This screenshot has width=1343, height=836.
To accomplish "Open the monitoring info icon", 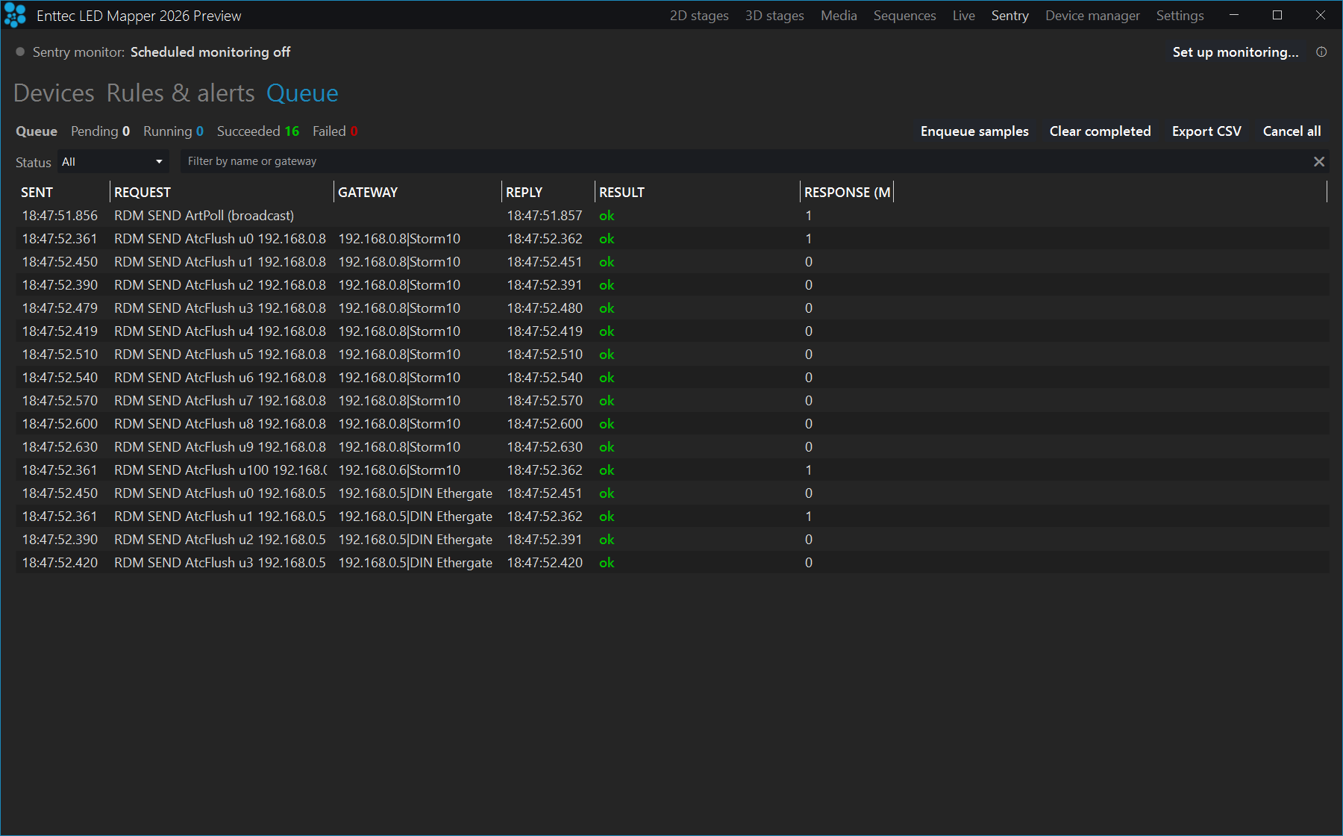I will pyautogui.click(x=1321, y=52).
